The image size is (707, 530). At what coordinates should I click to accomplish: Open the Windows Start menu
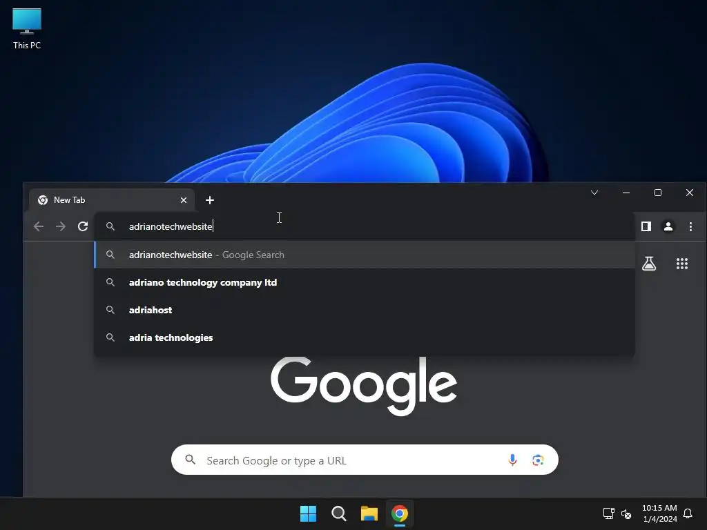(309, 513)
